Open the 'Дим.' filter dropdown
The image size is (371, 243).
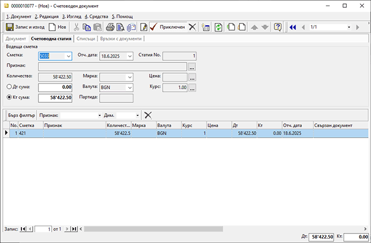(137, 115)
